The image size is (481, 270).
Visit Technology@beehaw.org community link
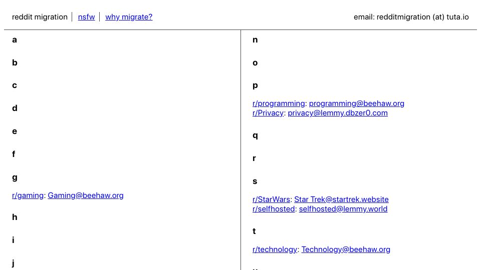(x=346, y=249)
